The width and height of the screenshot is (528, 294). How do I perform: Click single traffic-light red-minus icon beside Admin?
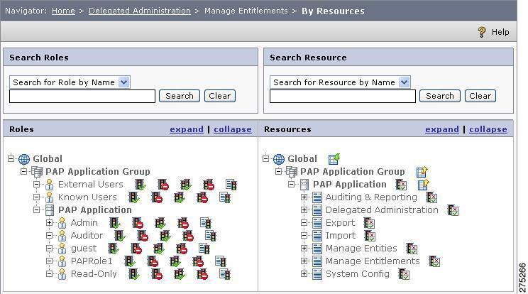point(138,223)
